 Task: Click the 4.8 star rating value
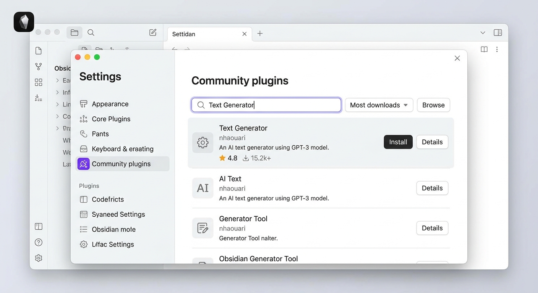pos(233,158)
